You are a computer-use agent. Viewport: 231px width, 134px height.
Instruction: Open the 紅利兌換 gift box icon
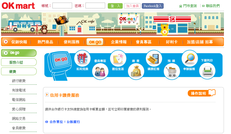(x=82, y=58)
